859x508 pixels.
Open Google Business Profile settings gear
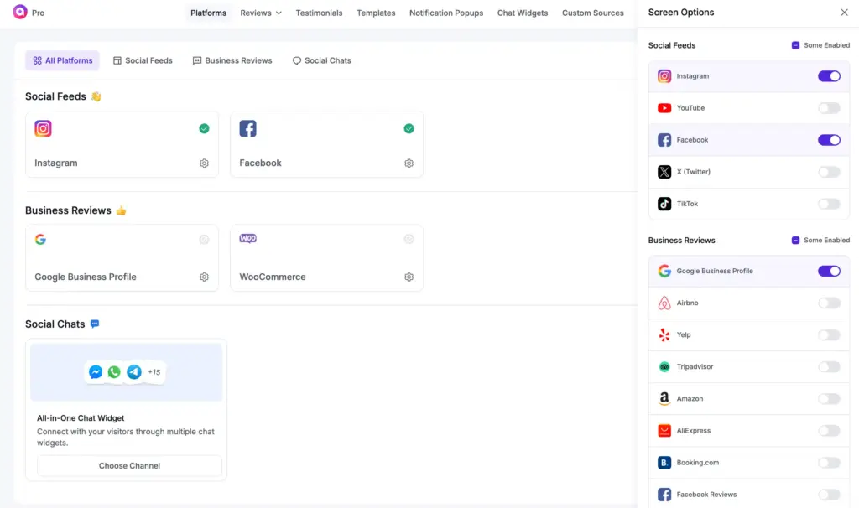pos(204,277)
